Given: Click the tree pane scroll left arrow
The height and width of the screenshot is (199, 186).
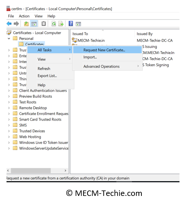Looking at the screenshot, I should pos(8,171).
